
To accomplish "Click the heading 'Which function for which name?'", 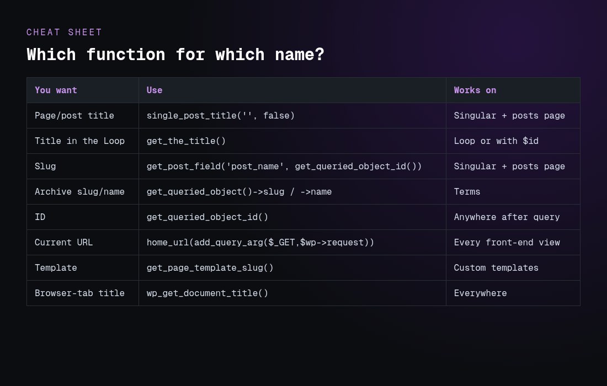I will pyautogui.click(x=175, y=55).
